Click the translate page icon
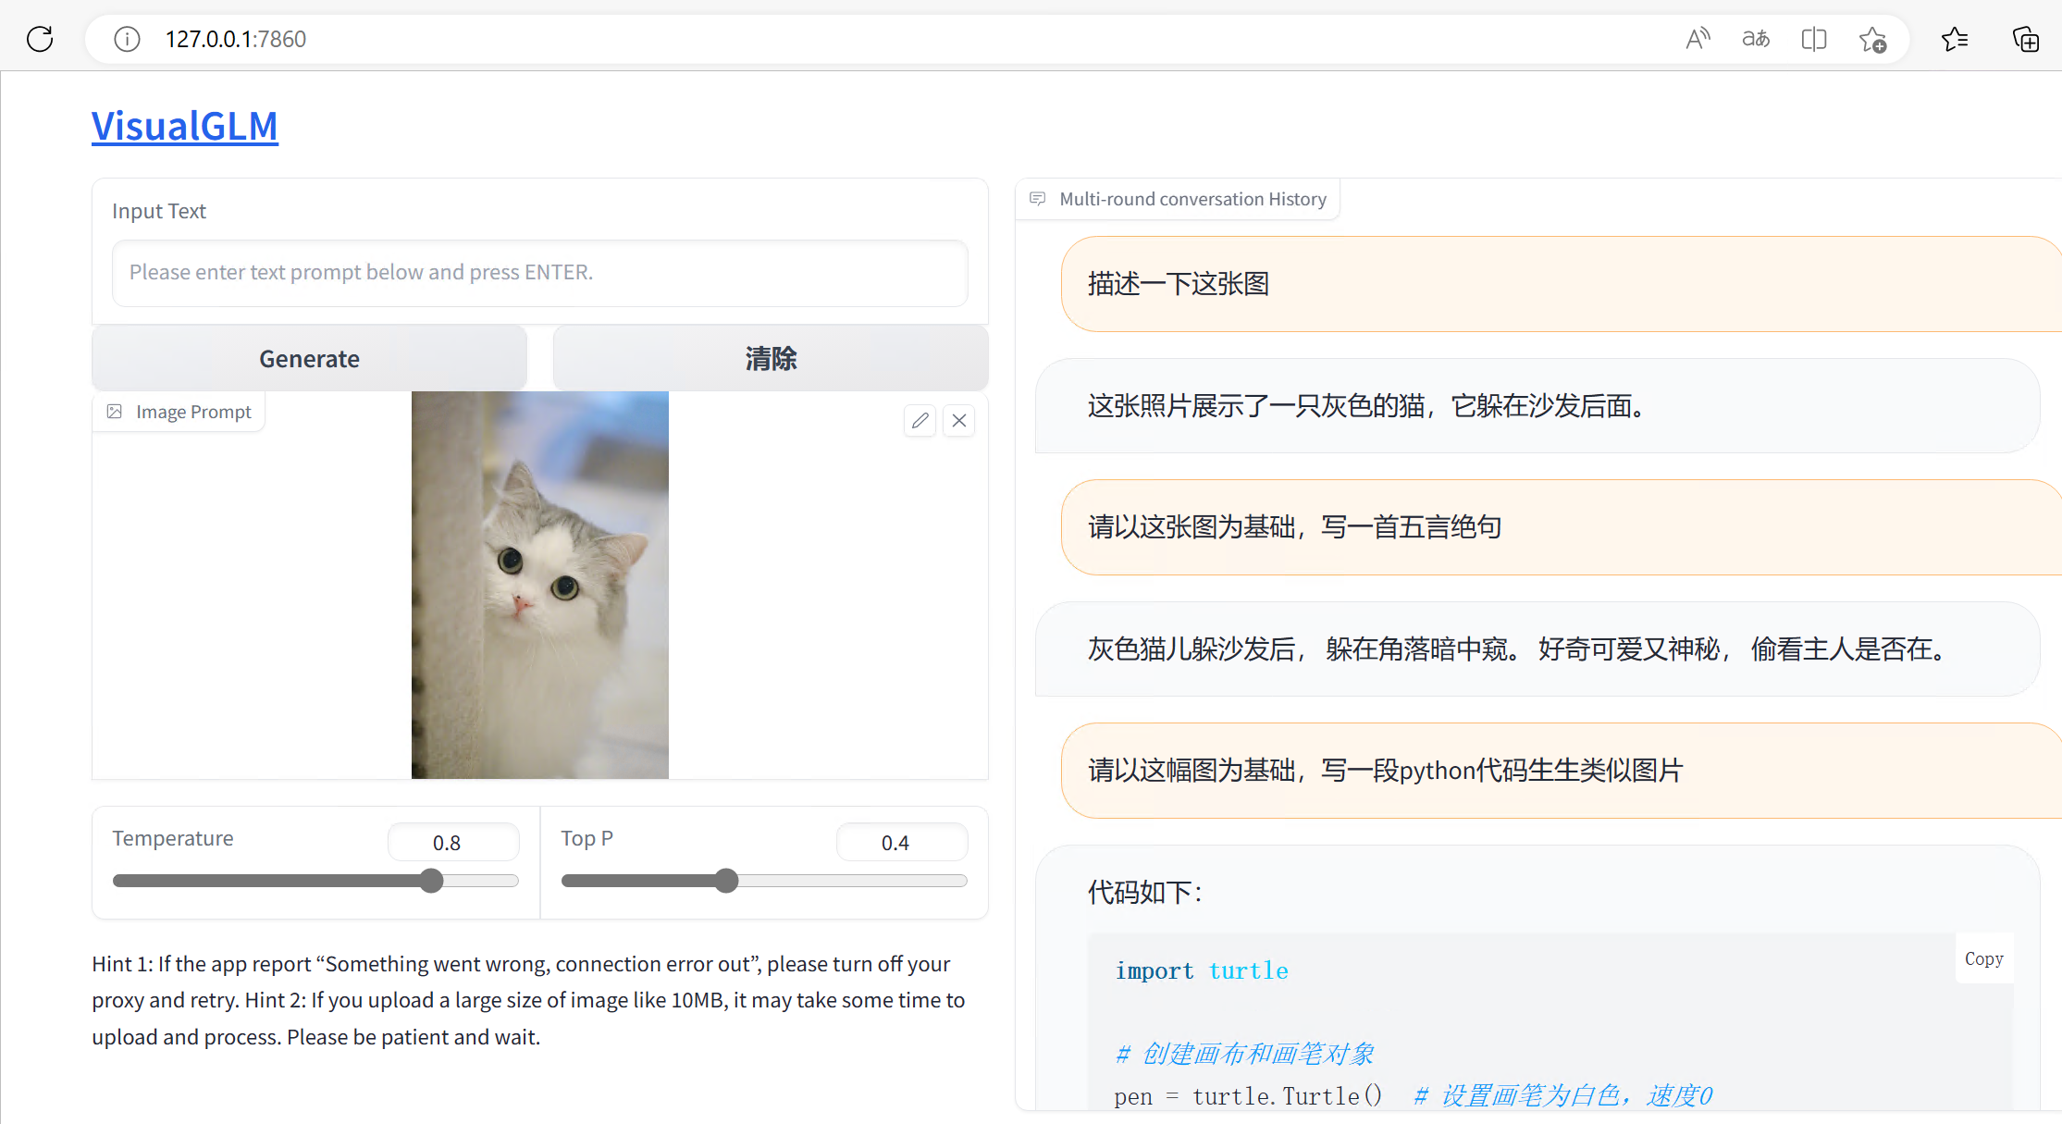Screen dimensions: 2062x1124 [1756, 39]
